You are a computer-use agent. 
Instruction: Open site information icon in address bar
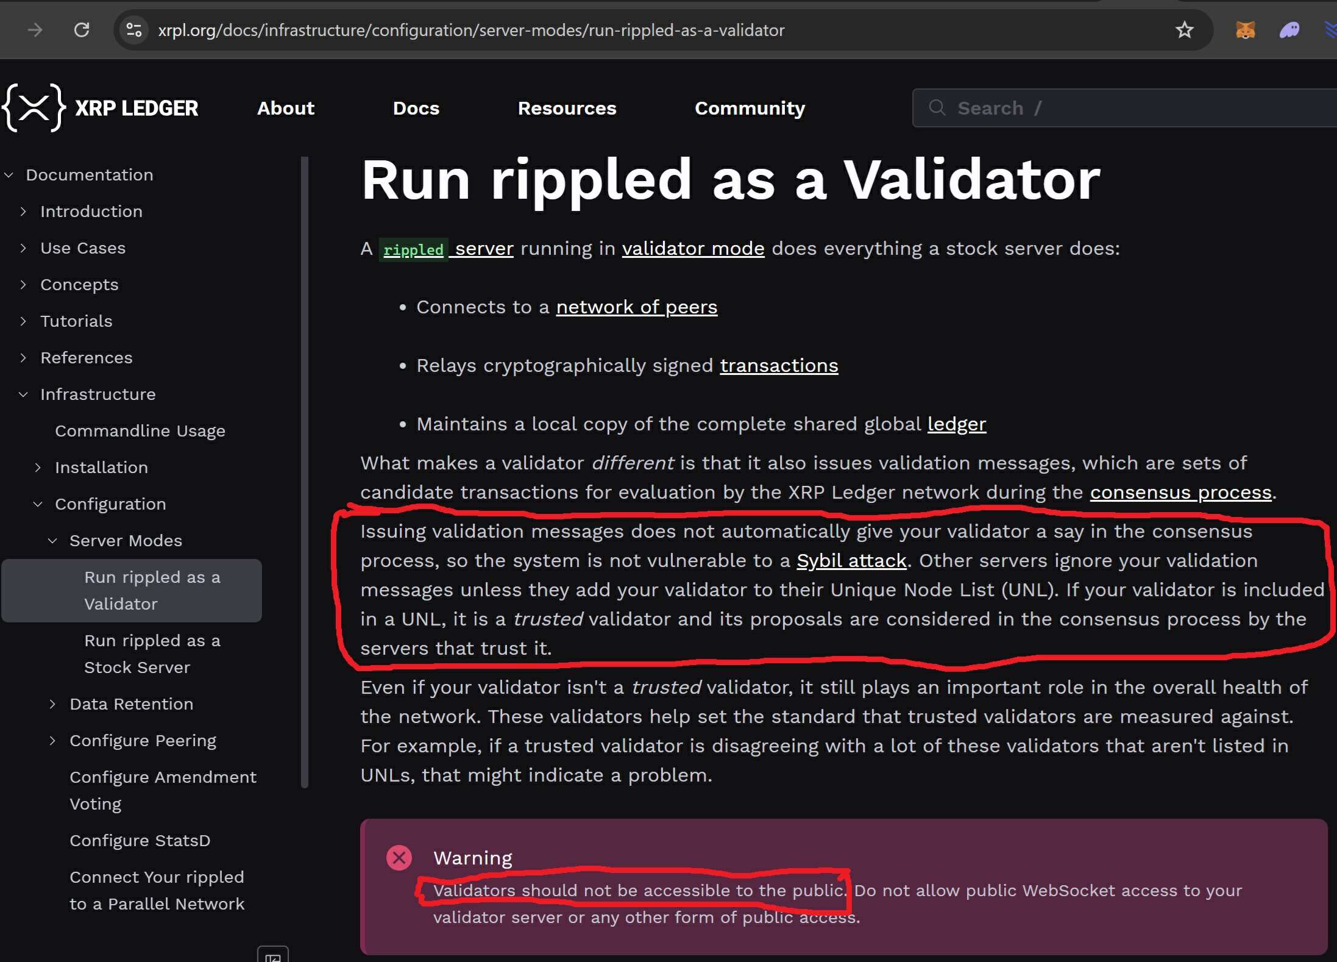click(133, 30)
